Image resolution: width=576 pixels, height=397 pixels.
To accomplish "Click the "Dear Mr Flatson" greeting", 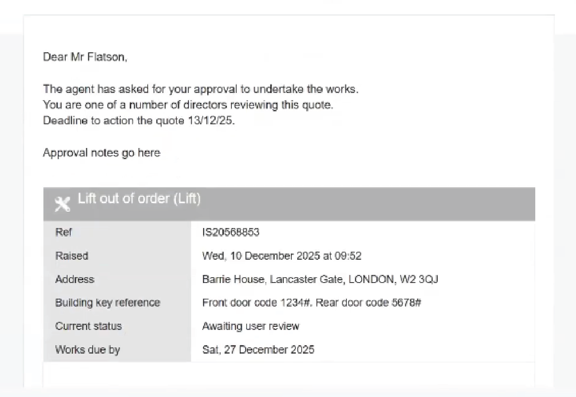I will point(85,57).
